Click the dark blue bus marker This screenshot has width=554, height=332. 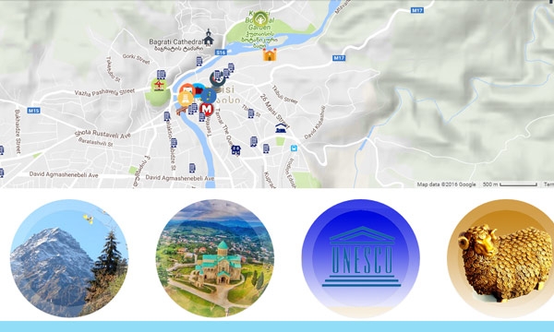point(235,150)
